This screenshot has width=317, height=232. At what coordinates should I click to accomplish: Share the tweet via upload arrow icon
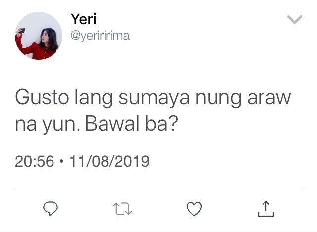(x=266, y=209)
